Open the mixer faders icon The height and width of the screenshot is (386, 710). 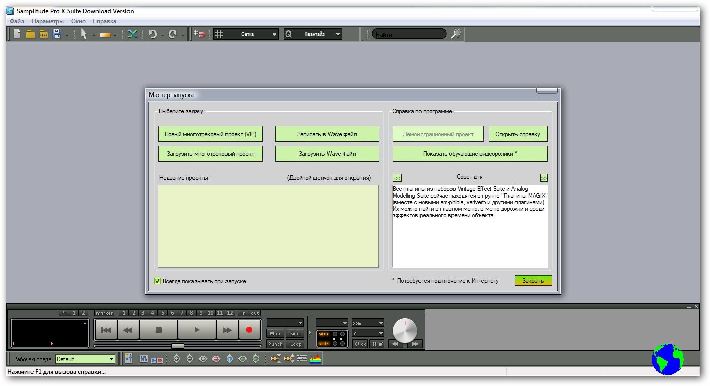click(144, 359)
